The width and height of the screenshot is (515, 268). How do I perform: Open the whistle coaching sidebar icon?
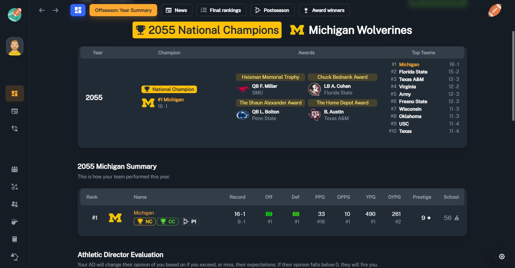point(15,222)
